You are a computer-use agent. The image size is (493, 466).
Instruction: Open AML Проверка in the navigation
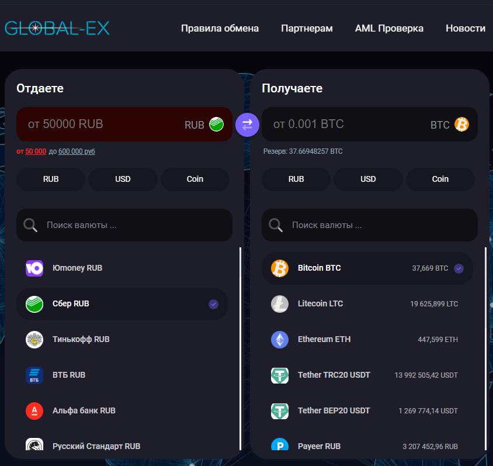pos(389,28)
